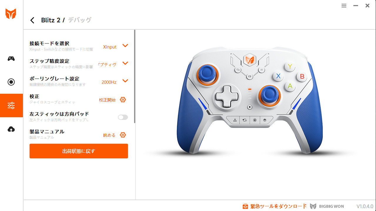Expand the ポーリングレート 2000Hz dropdown
376x211 pixels.
pyautogui.click(x=125, y=81)
